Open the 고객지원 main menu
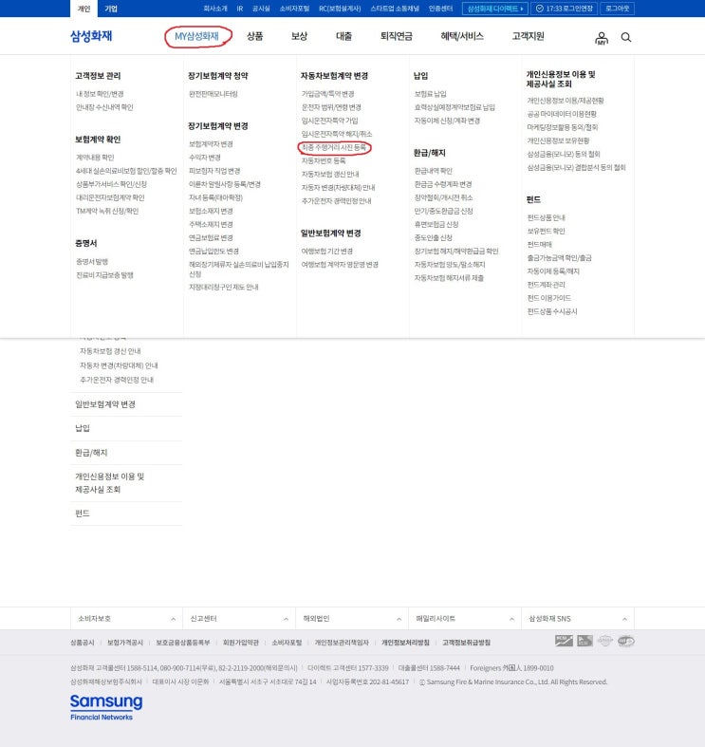Image resolution: width=705 pixels, height=747 pixels. point(528,36)
